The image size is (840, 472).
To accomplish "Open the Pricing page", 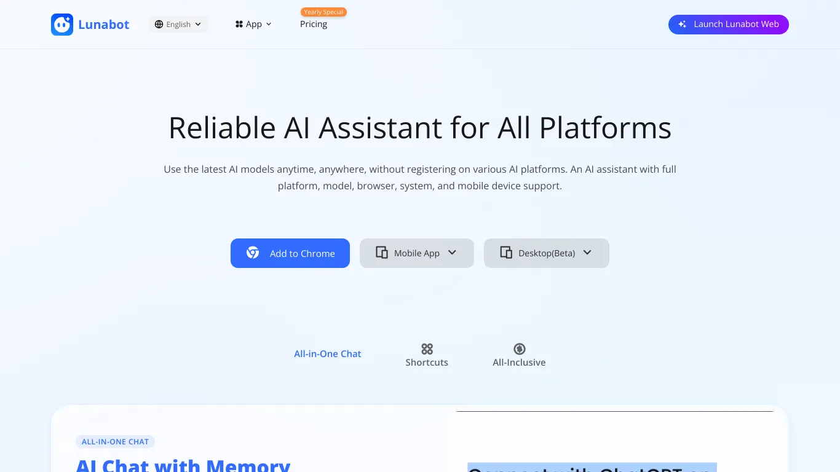I will click(314, 24).
